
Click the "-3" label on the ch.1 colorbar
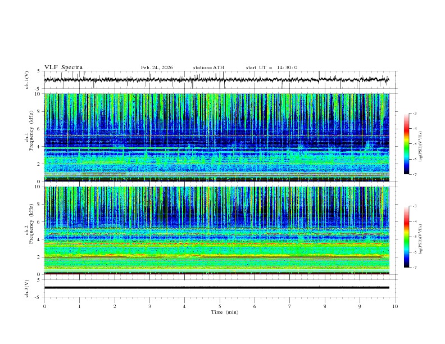[415, 114]
